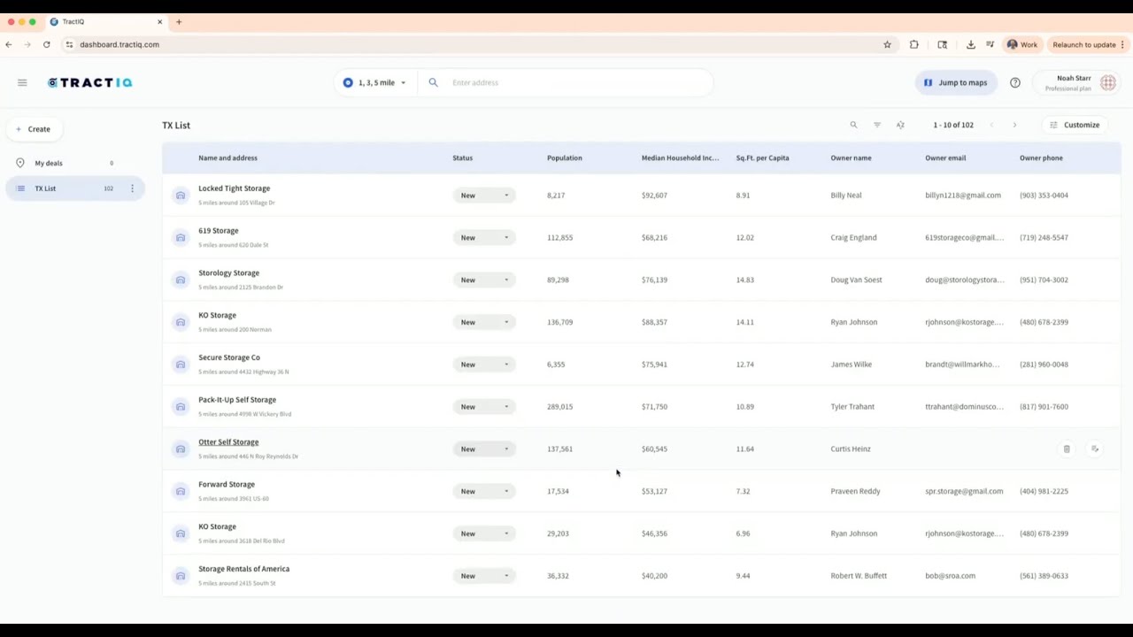
Task: Open Status dropdown for Pack-It-Up Self Storage
Action: coord(483,407)
